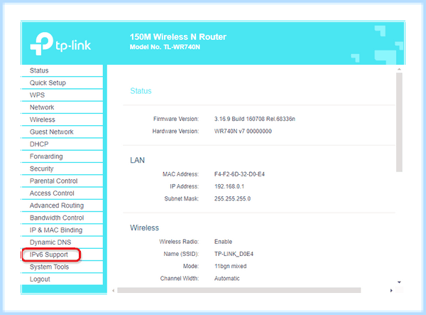Open the Network settings menu
The height and width of the screenshot is (315, 426).
point(42,107)
